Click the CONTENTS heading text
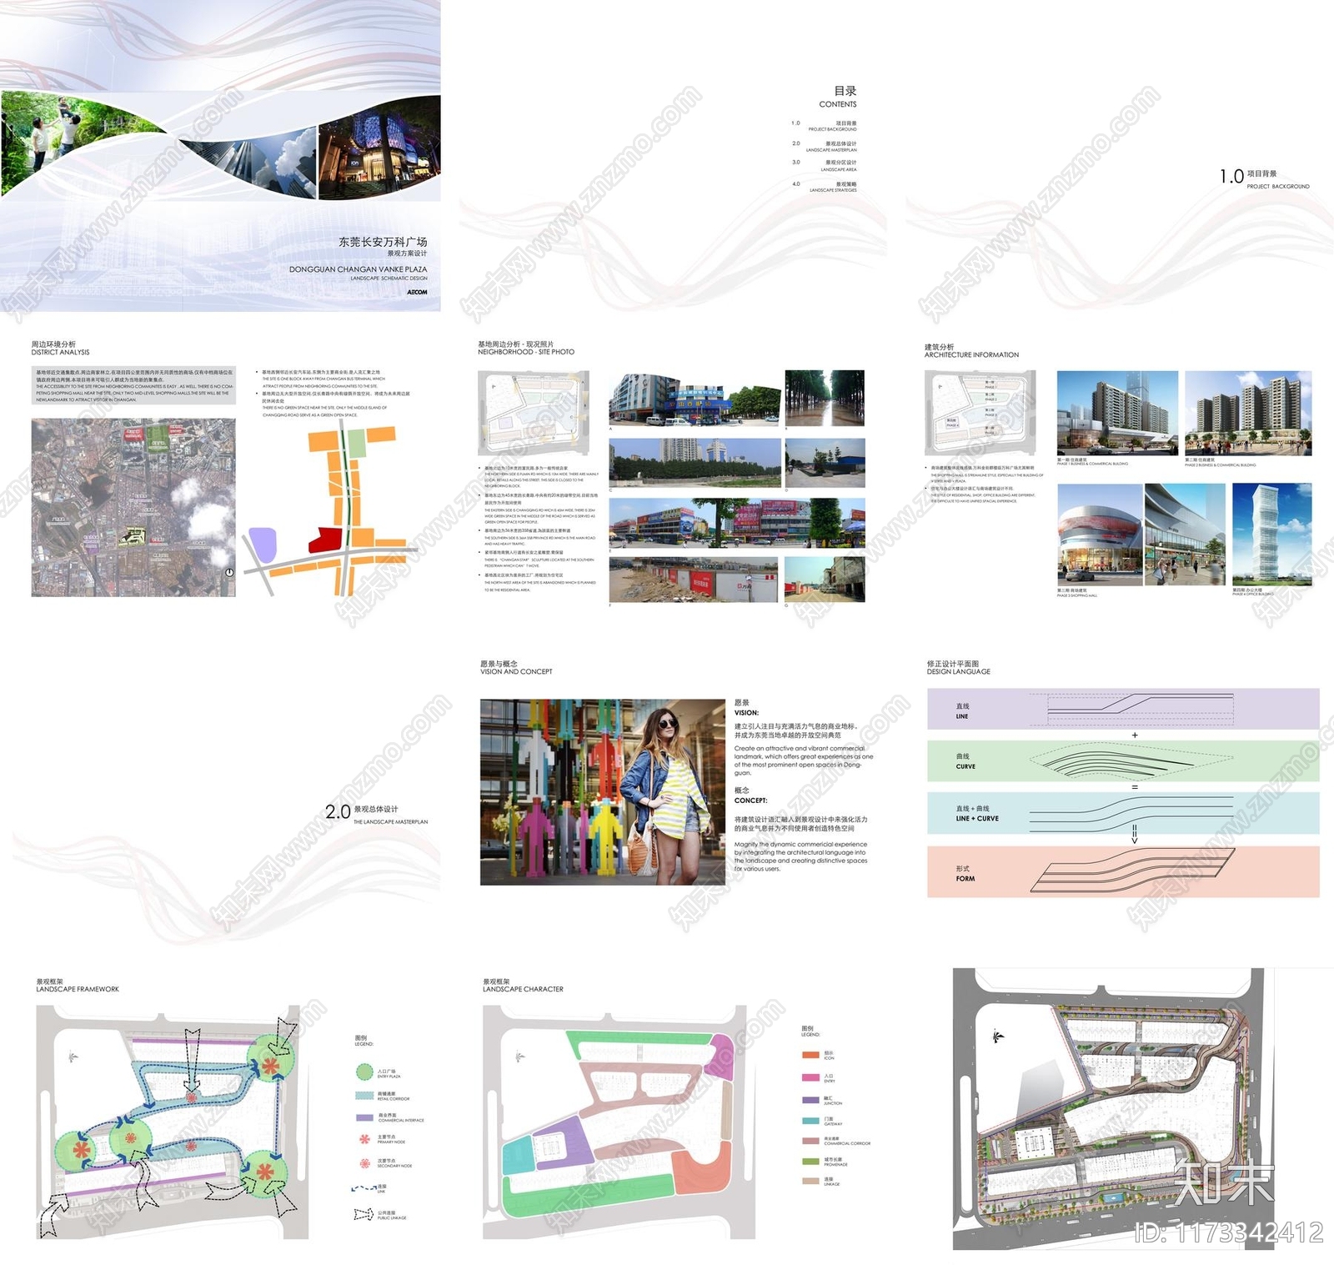 pos(838,104)
